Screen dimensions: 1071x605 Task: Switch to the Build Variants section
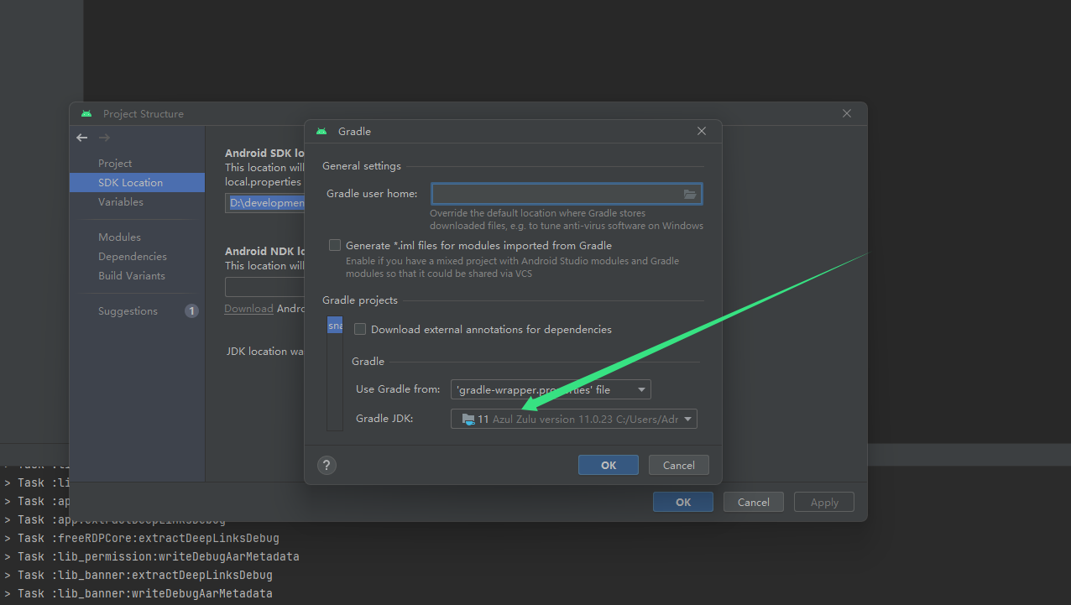point(133,275)
